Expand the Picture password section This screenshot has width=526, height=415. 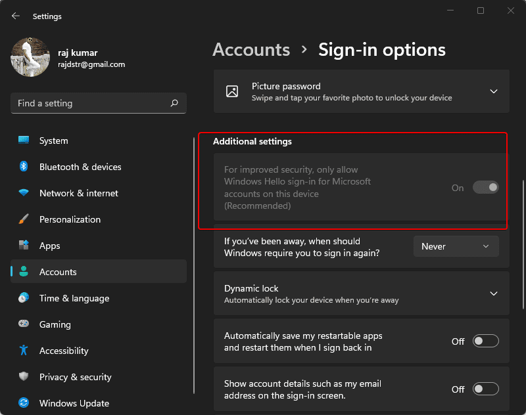pyautogui.click(x=494, y=91)
